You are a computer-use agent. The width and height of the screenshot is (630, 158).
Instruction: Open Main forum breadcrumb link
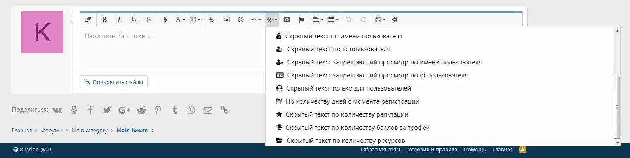[x=132, y=130]
